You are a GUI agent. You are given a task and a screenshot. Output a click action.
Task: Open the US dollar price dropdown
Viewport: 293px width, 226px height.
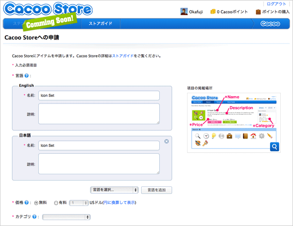pyautogui.click(x=79, y=203)
